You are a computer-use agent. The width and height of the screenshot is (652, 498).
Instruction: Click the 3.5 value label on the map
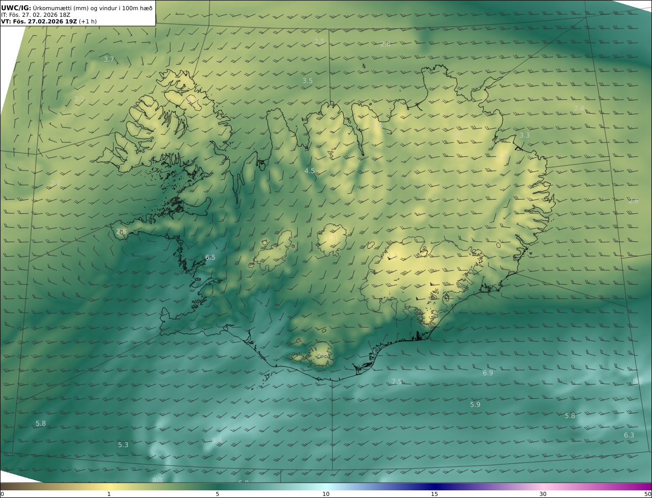(308, 81)
